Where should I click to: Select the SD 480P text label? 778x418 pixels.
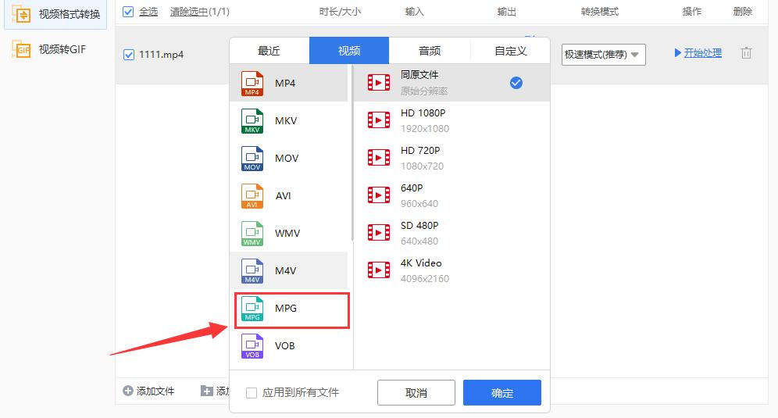[x=419, y=225]
